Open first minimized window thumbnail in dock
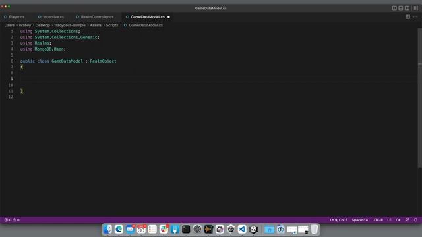422x237 pixels. (291, 230)
